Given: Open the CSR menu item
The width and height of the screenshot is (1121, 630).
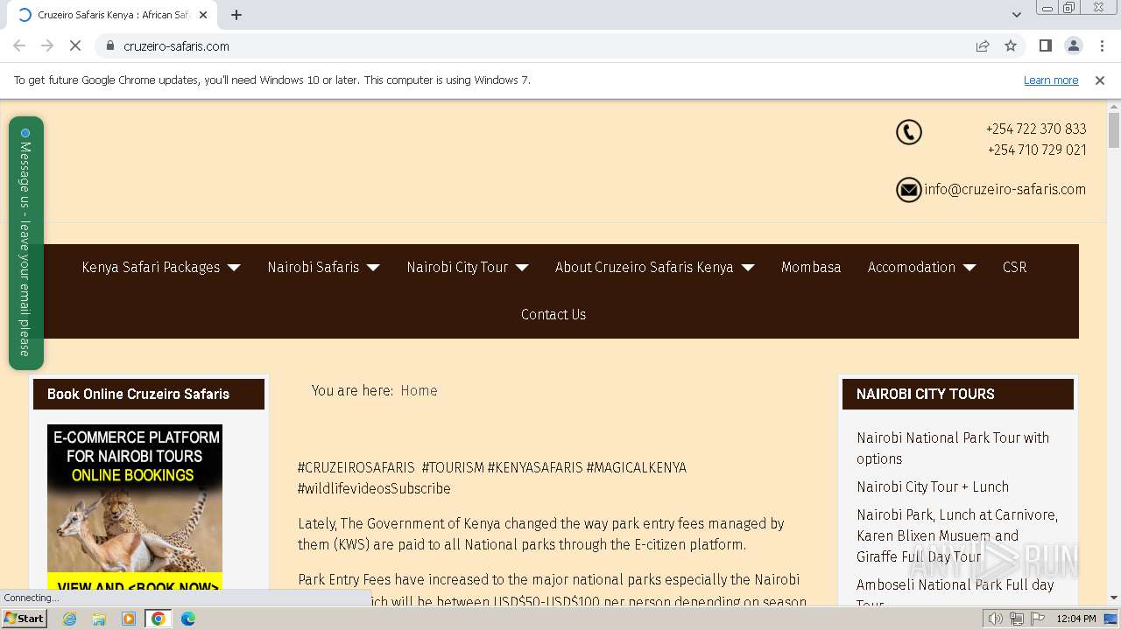Looking at the screenshot, I should click(x=1014, y=267).
